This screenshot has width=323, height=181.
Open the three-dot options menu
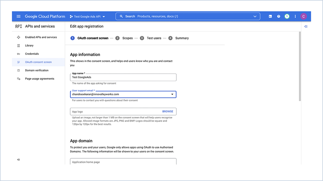pos(295,16)
